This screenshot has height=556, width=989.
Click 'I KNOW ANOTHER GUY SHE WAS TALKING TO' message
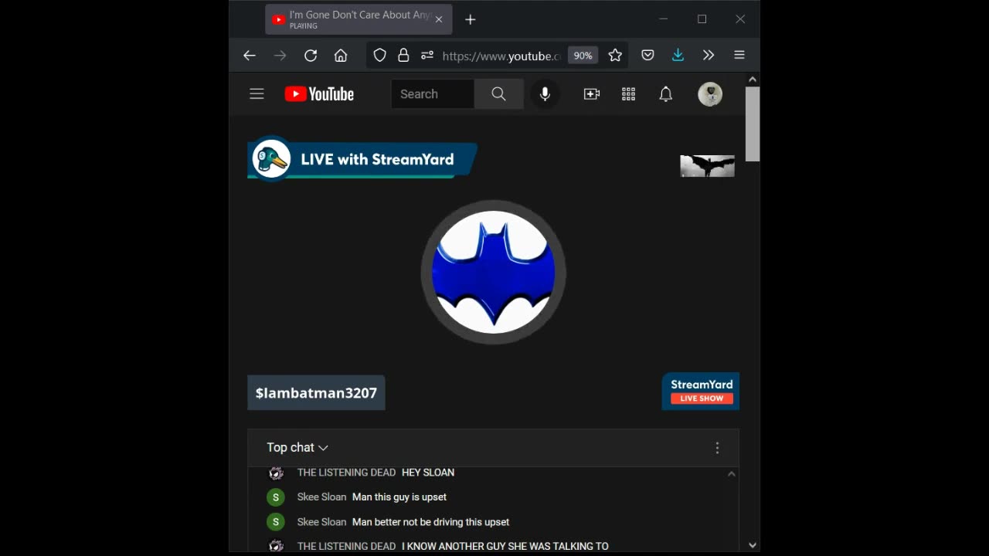pos(505,547)
